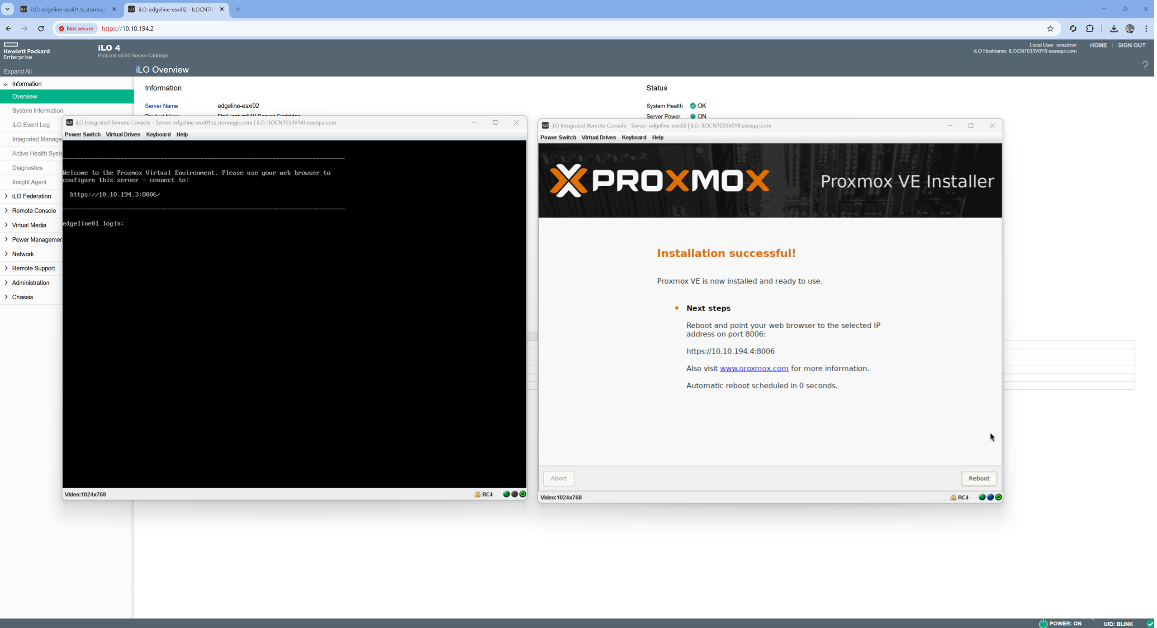Expand the Network section
Screen dimensions: 1157x628
(x=6, y=254)
